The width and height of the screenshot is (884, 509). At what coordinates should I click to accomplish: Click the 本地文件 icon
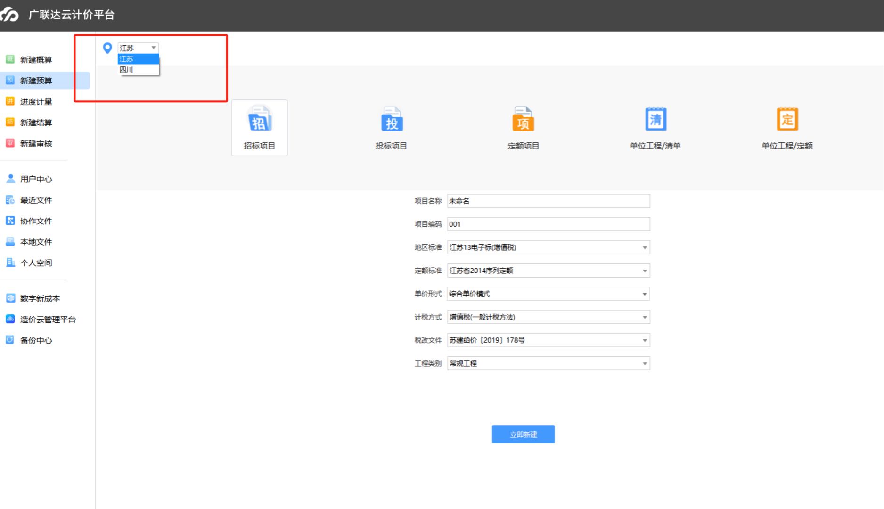click(x=10, y=242)
